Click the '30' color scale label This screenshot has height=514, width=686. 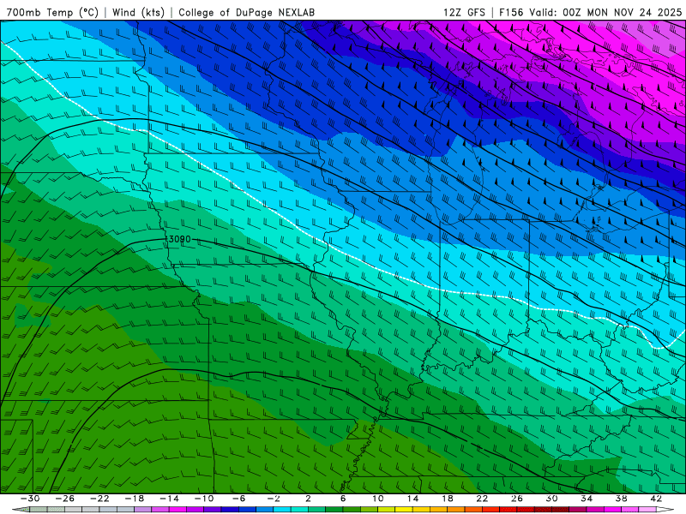tap(551, 499)
